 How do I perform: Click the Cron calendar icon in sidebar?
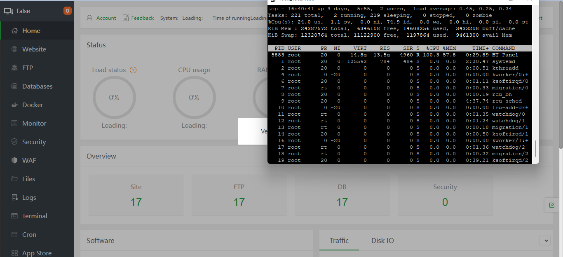(14, 235)
